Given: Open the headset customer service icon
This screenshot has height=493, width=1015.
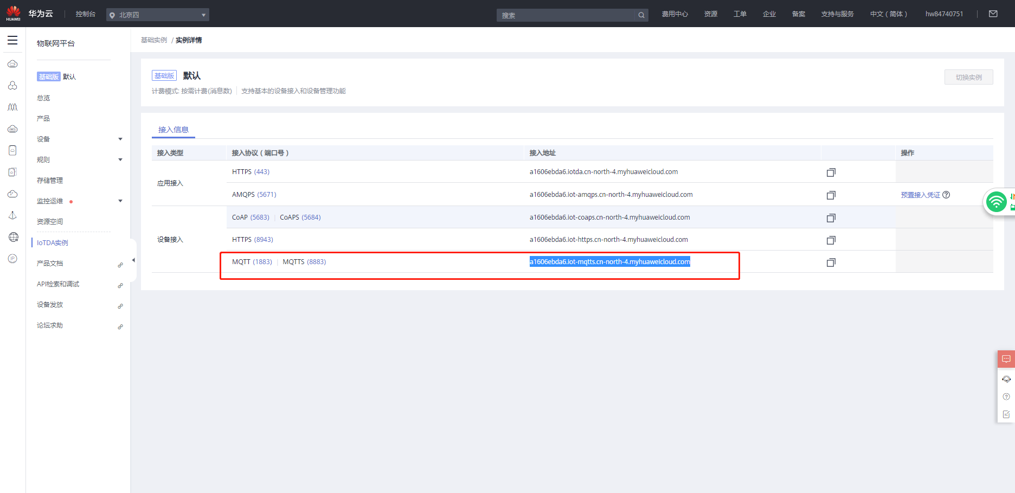Looking at the screenshot, I should 1006,379.
